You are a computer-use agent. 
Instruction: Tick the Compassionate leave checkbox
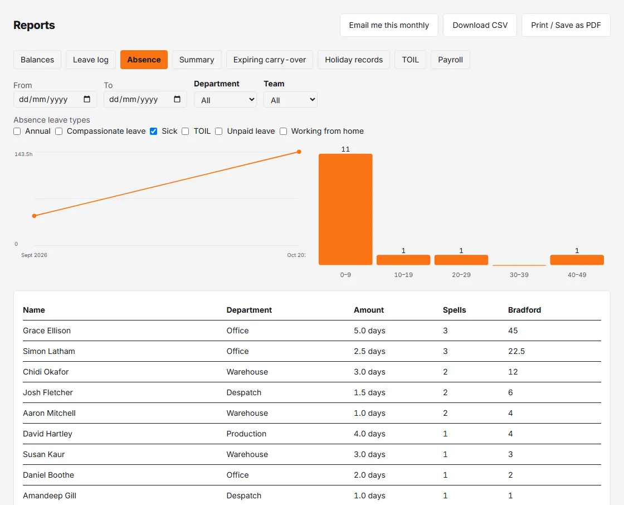(x=59, y=132)
